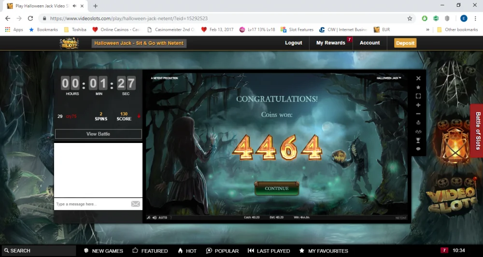This screenshot has height=257, width=483.
Task: Open game settings wrench icon
Action: pyautogui.click(x=149, y=217)
